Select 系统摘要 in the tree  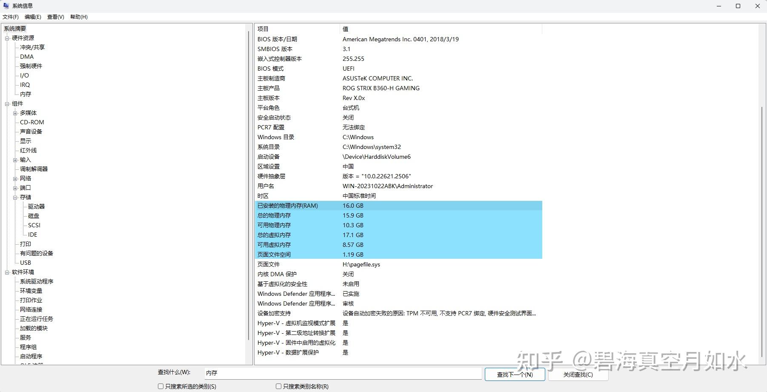click(x=14, y=28)
